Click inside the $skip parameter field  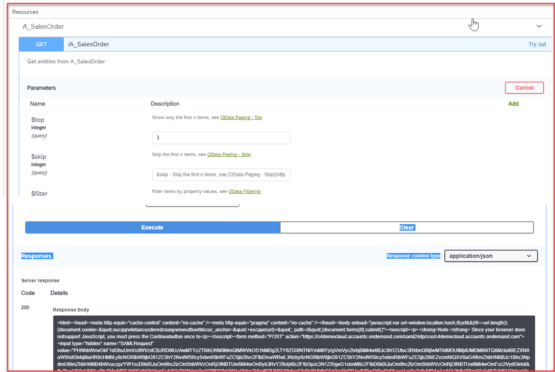tap(221, 175)
